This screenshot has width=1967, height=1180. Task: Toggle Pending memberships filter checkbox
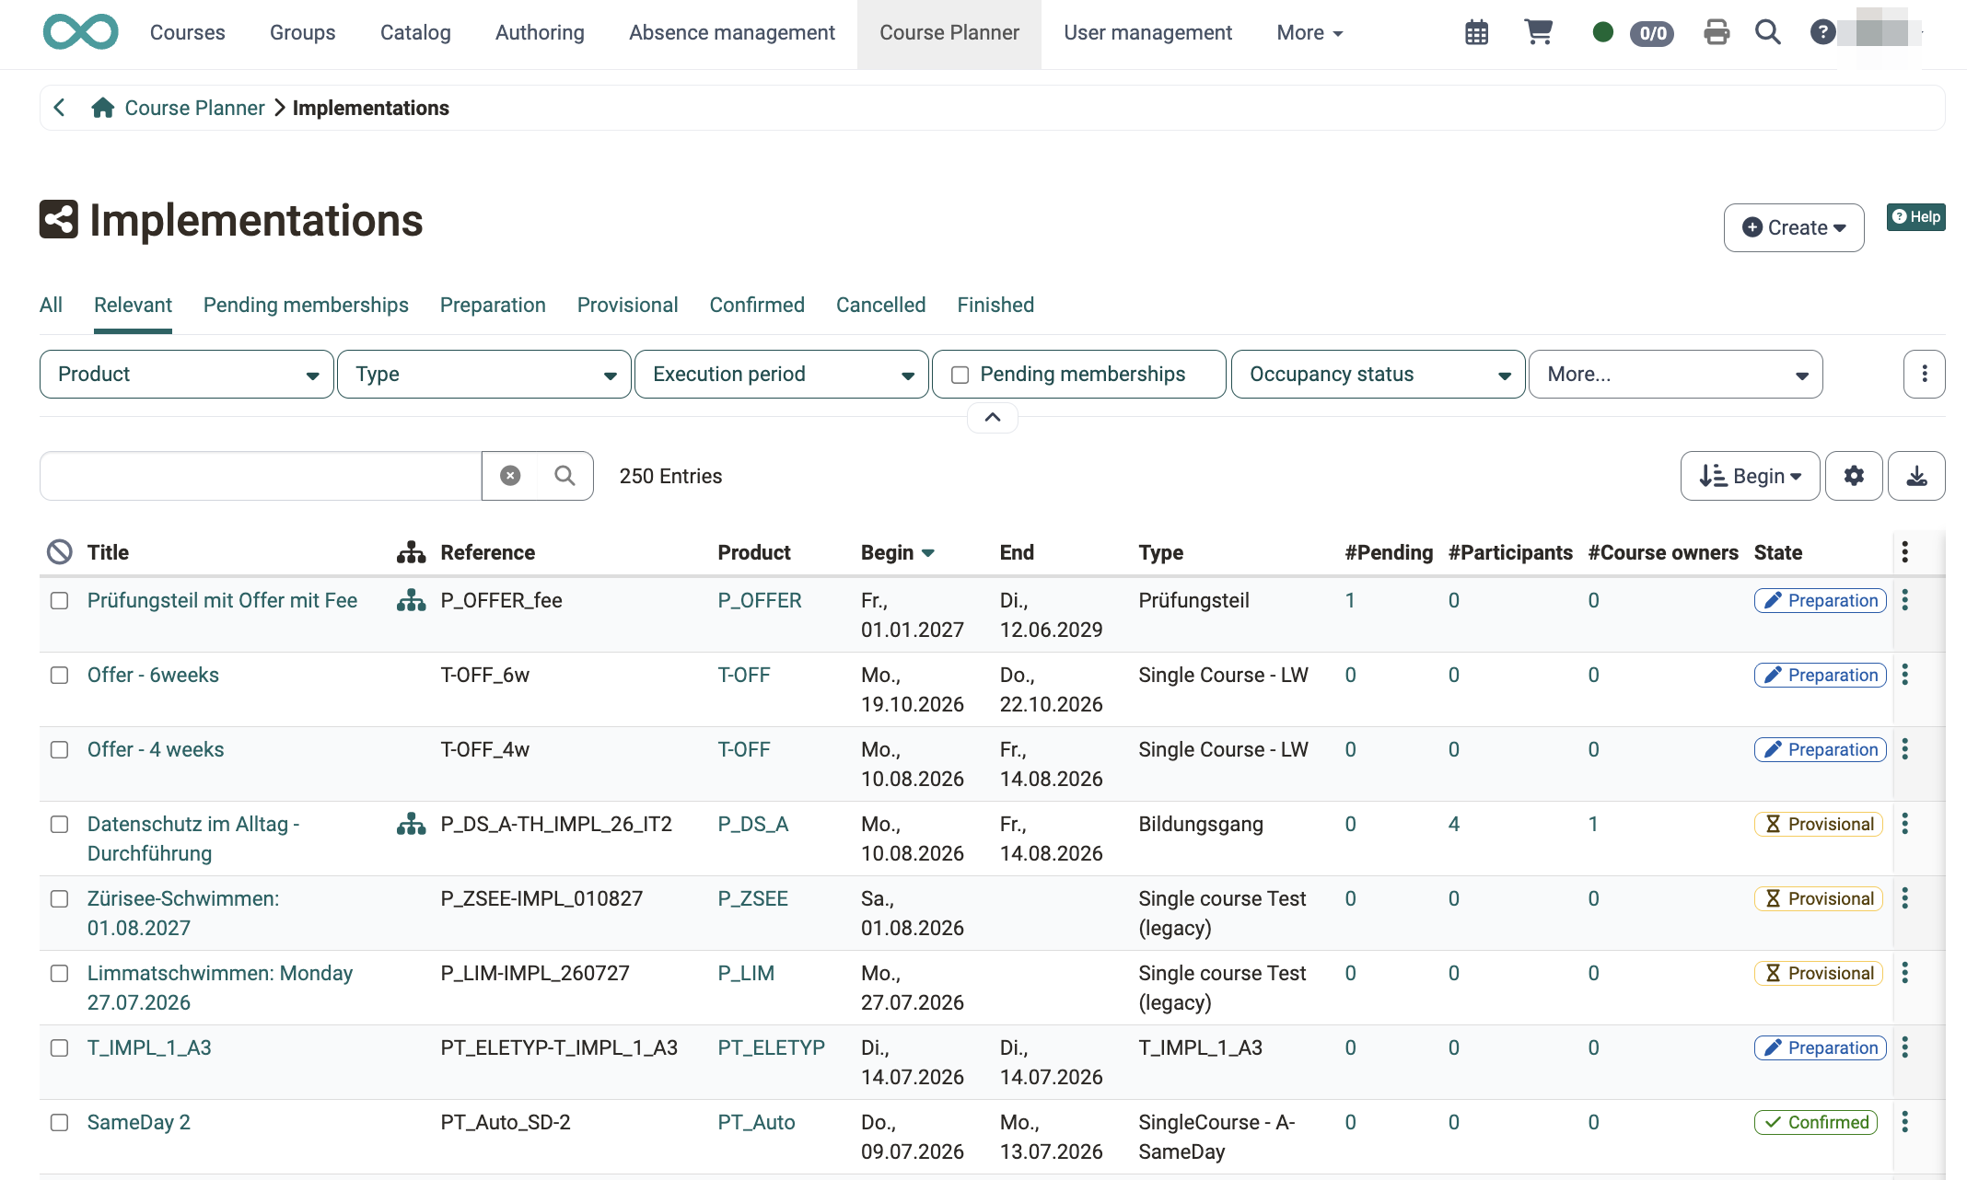(960, 375)
